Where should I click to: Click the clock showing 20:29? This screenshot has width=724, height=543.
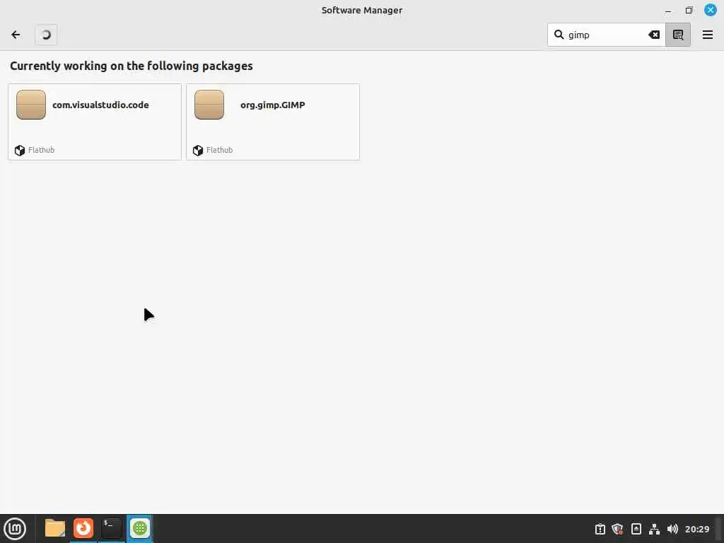[697, 529]
